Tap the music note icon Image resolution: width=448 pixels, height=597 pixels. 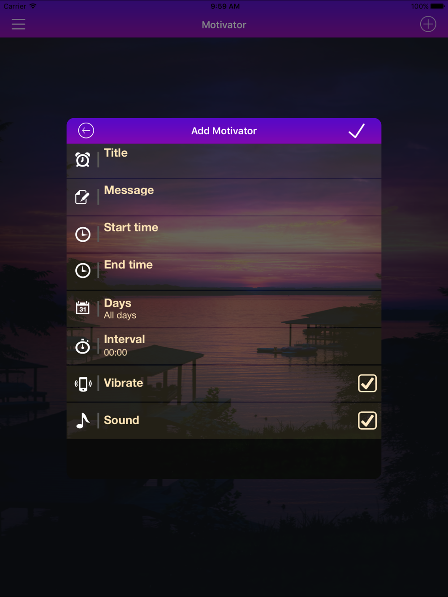click(x=83, y=421)
